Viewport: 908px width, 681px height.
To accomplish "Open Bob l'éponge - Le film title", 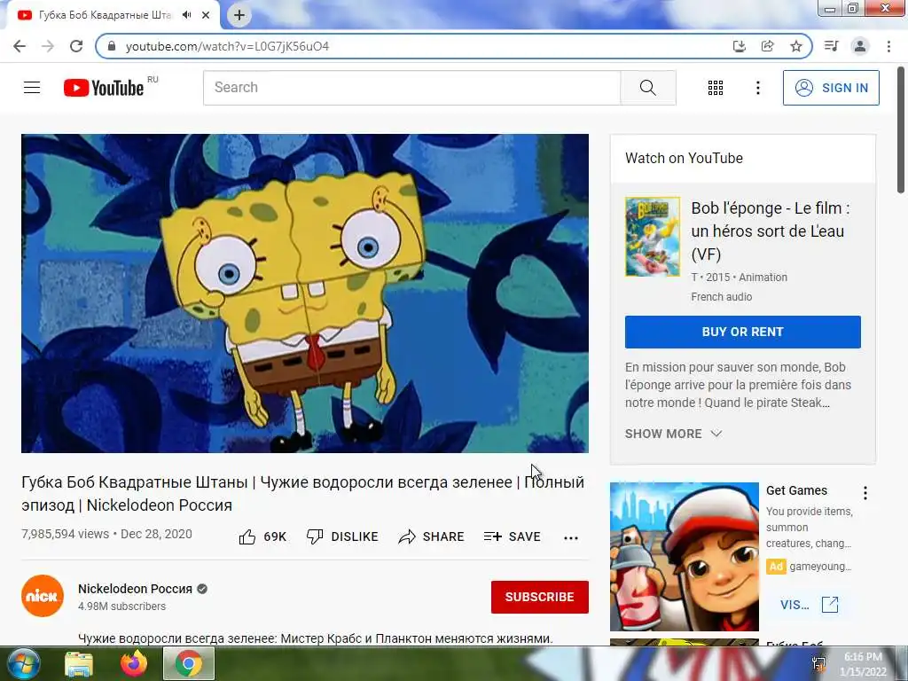I will click(771, 231).
